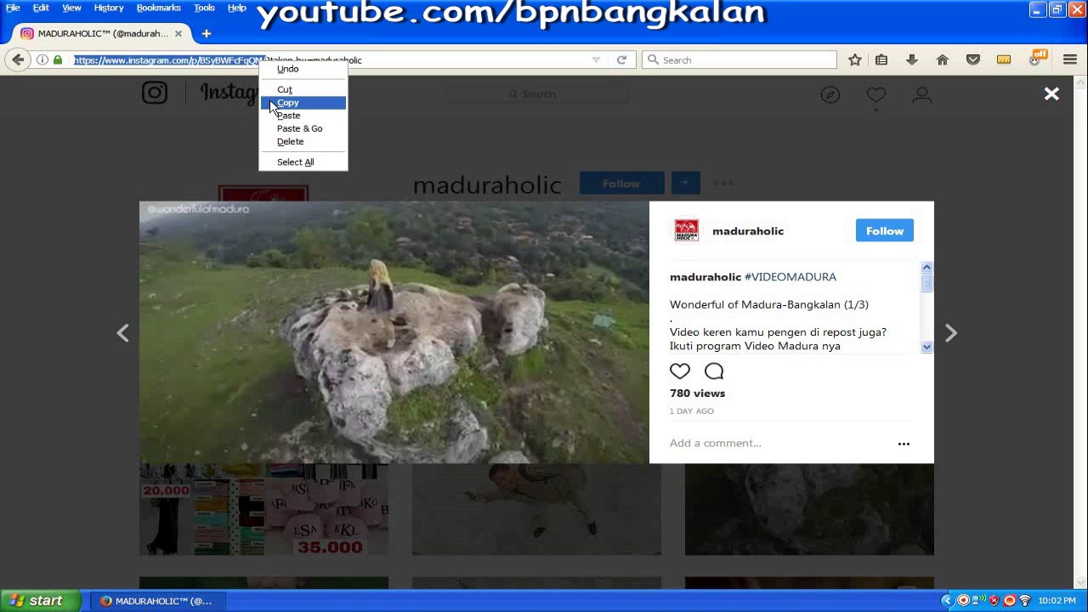Choose Delete in context menu
This screenshot has height=612, width=1088.
[303, 142]
